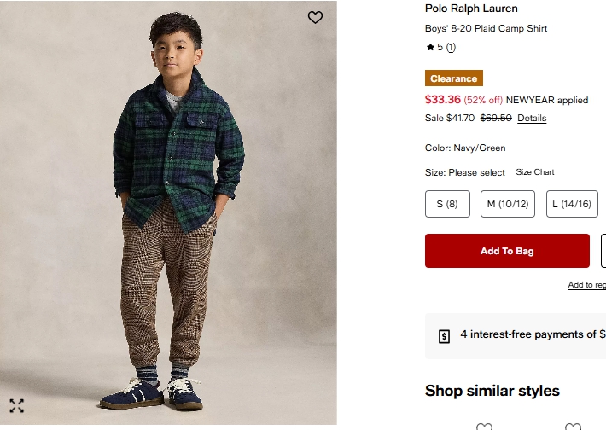Click Add To Bag button
Image resolution: width=606 pixels, height=430 pixels.
507,251
